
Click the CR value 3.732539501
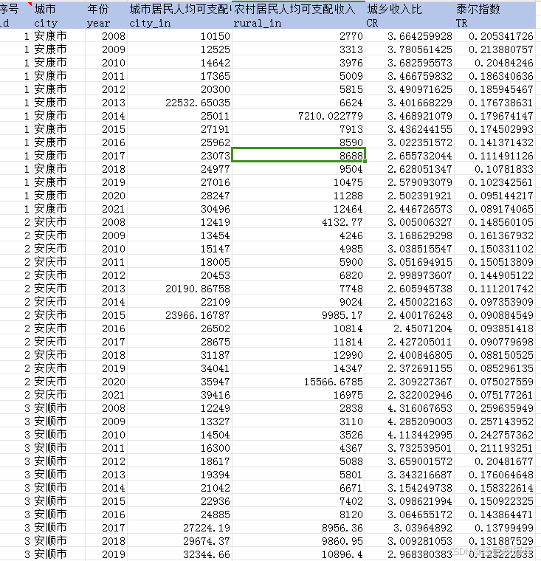tap(420, 448)
